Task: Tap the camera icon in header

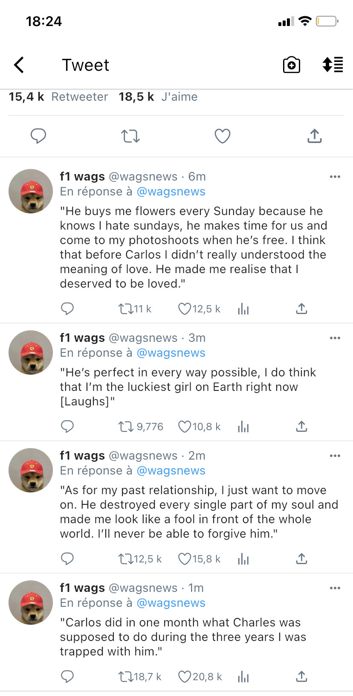Action: pos(292,65)
